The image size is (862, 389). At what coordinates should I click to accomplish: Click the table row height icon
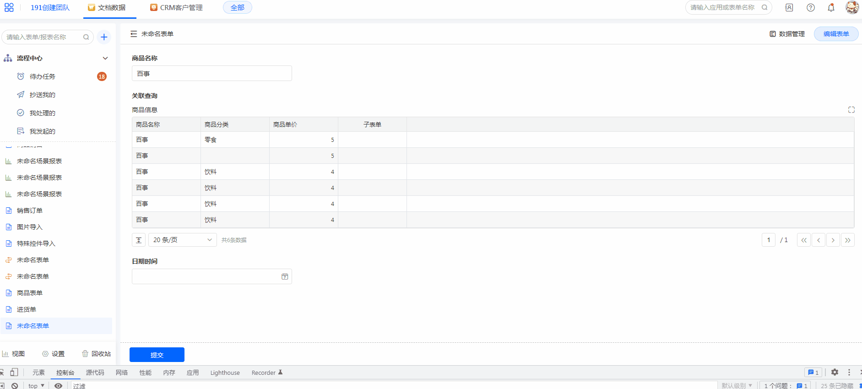pos(139,240)
